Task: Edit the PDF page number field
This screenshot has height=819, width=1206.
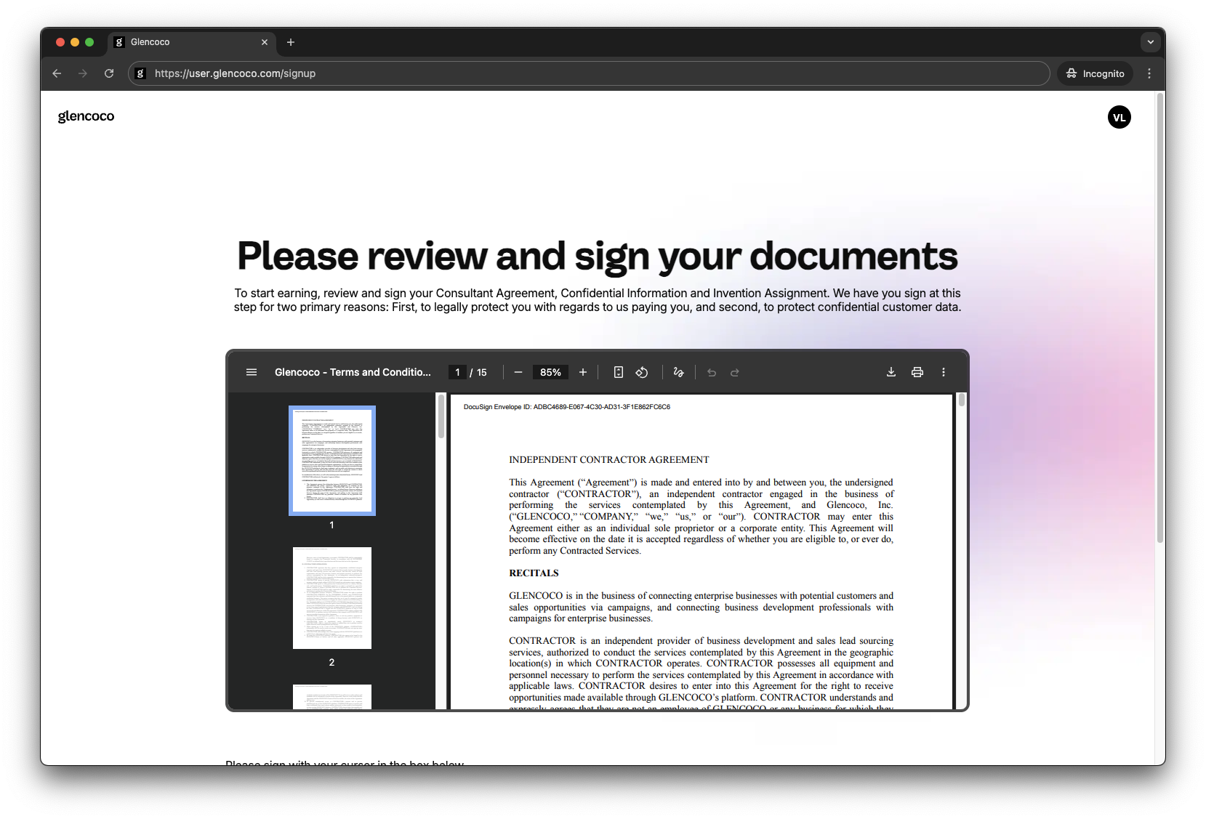Action: click(x=457, y=372)
